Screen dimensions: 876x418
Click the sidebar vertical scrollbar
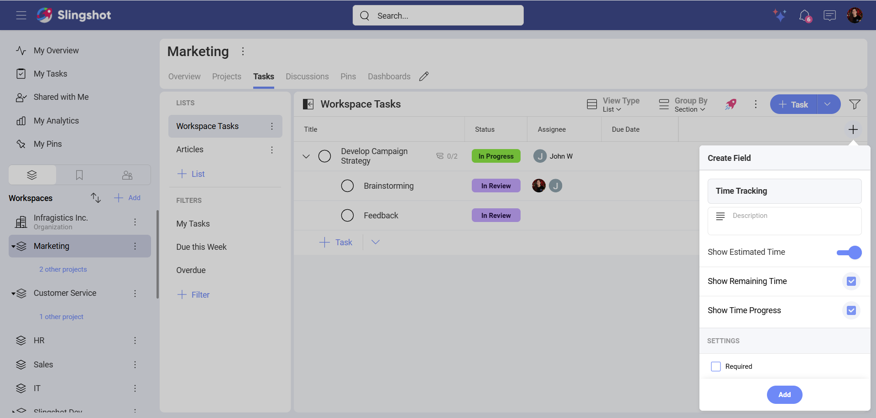[157, 254]
